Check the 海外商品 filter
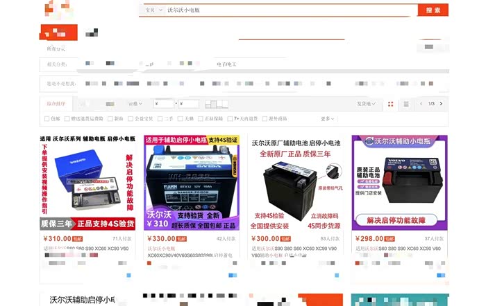Screen dimensions: 486x306 [265, 118]
